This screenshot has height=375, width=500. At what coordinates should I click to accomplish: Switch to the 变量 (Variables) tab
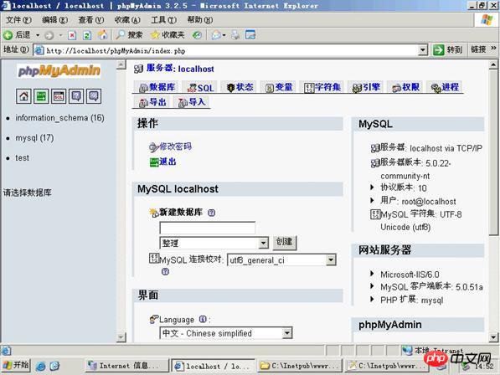point(279,87)
